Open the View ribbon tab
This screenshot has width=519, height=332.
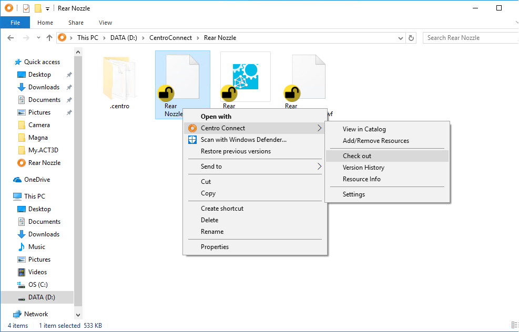coord(105,23)
